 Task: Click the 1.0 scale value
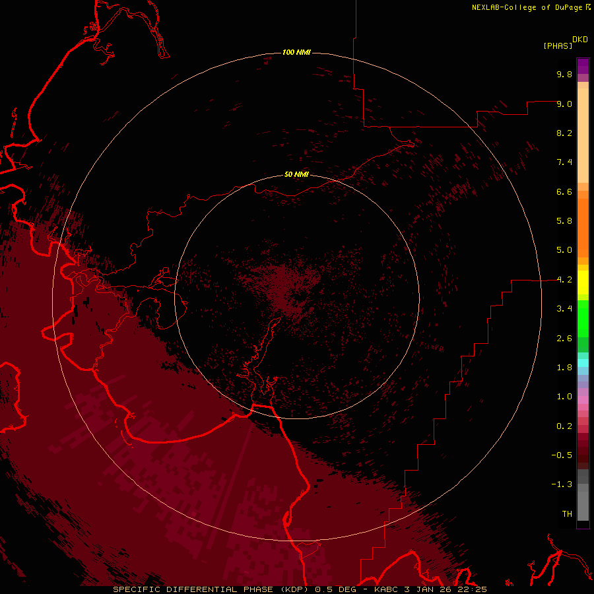(x=564, y=397)
